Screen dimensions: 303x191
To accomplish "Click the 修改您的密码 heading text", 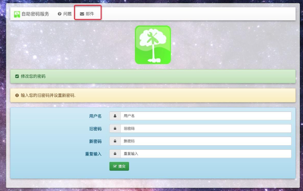I will (33, 76).
